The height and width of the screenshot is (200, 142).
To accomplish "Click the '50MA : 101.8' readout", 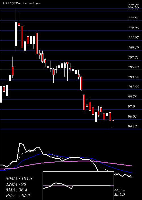I will [19, 179].
